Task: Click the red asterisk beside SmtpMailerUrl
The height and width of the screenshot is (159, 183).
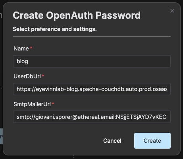Action: [x=53, y=103]
